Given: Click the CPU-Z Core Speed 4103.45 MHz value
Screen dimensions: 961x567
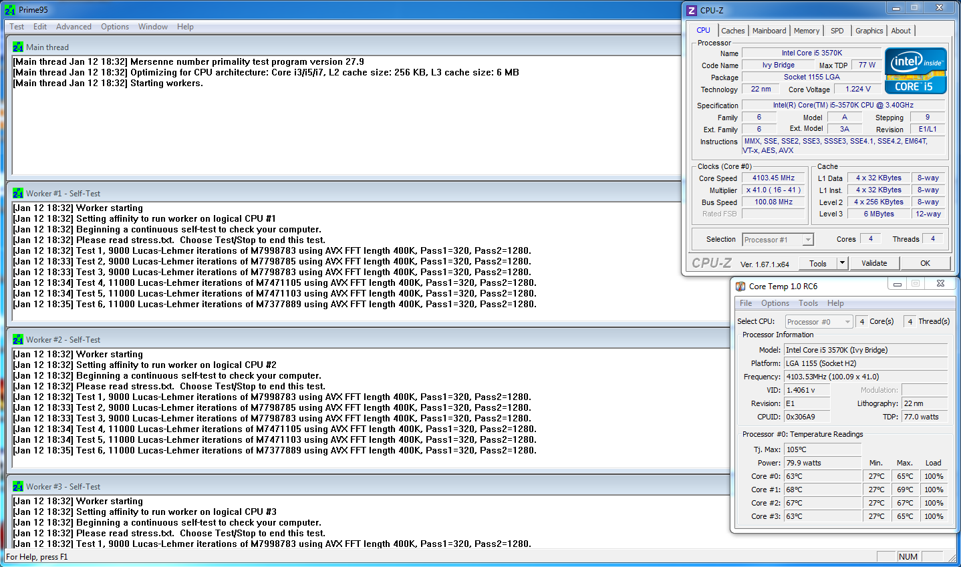Looking at the screenshot, I should (773, 178).
